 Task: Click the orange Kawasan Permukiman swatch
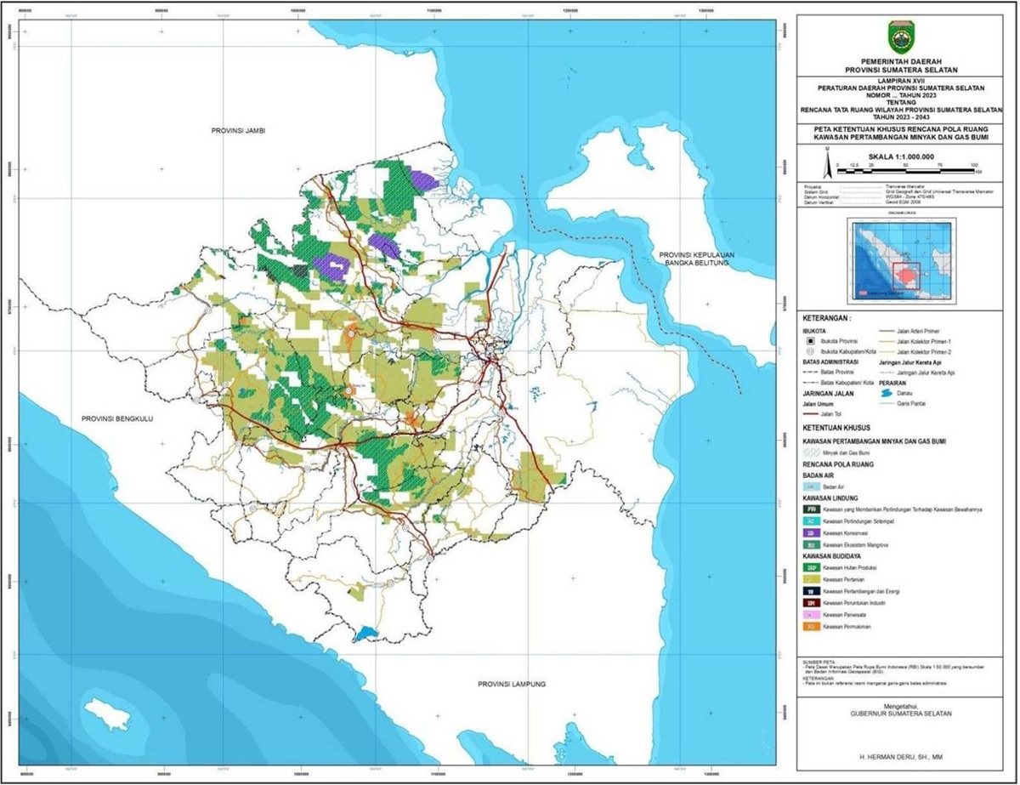(x=813, y=626)
